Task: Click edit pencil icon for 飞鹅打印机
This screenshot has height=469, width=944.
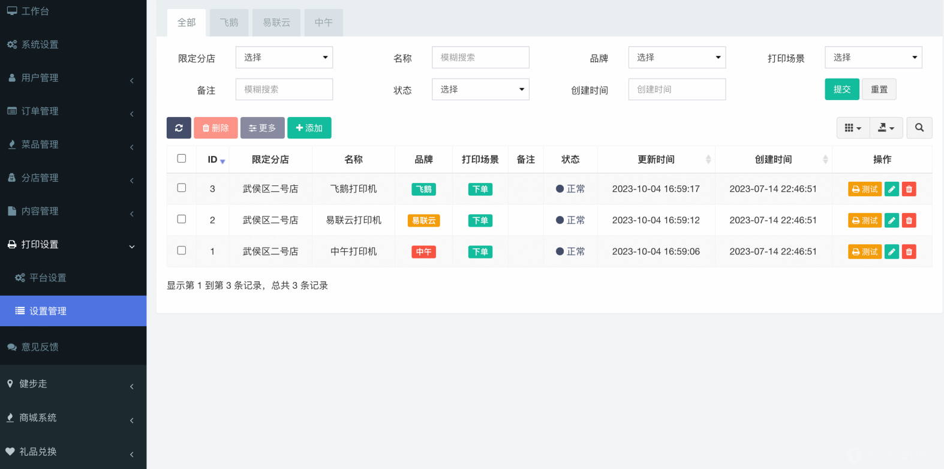Action: [x=892, y=190]
